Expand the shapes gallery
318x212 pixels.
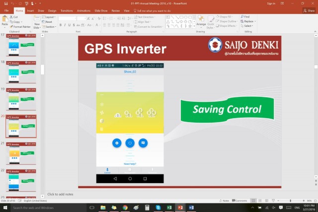pyautogui.click(x=194, y=26)
